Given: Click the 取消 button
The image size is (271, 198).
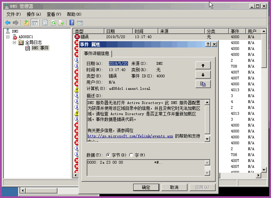Looking at the screenshot, I should pos(174,187).
